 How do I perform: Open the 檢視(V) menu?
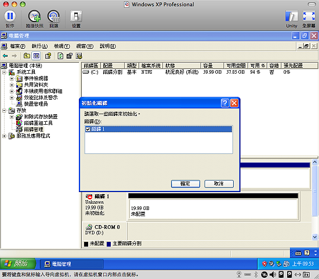[62, 46]
